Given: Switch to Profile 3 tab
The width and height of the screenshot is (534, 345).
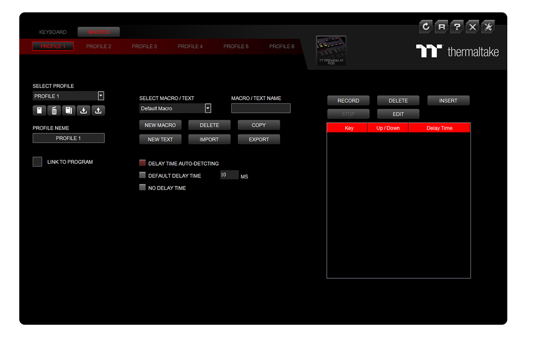Looking at the screenshot, I should pyautogui.click(x=144, y=46).
